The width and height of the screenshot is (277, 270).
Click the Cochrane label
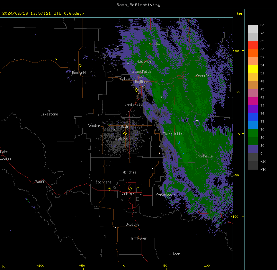coord(103,182)
